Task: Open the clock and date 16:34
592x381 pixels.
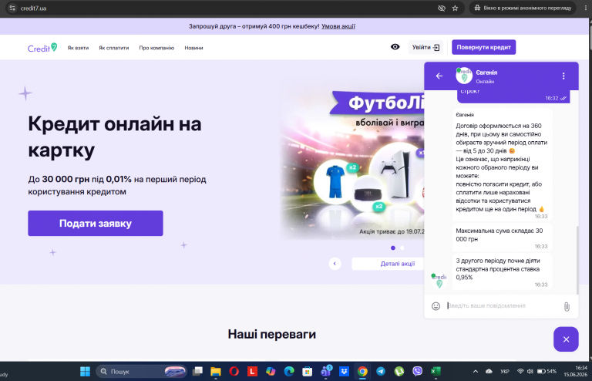Action: tap(576, 371)
